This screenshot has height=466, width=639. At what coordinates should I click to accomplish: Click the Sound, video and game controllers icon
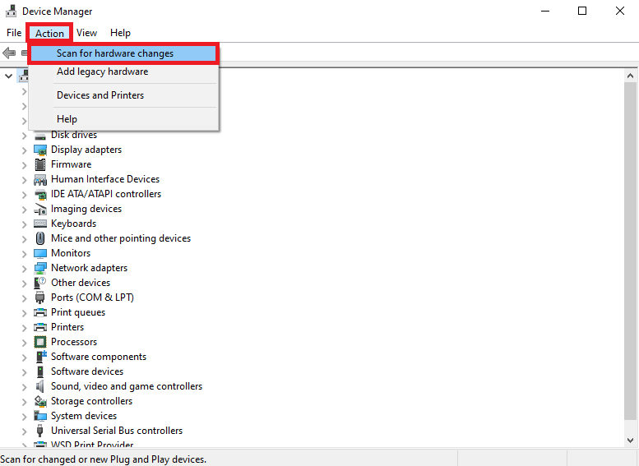pyautogui.click(x=40, y=386)
